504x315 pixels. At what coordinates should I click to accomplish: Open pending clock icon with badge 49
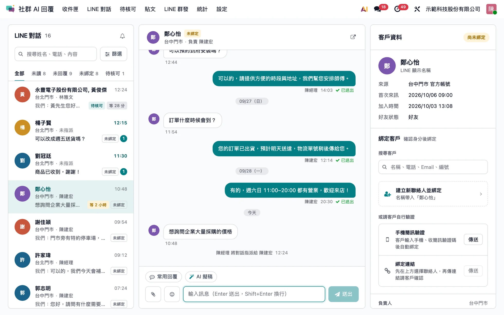398,9
